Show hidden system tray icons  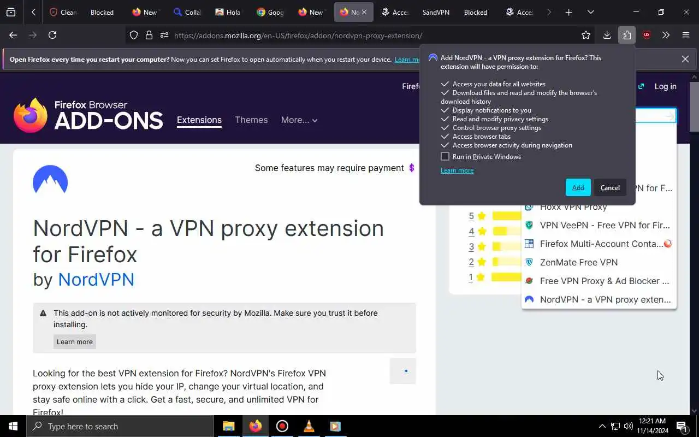pyautogui.click(x=602, y=426)
